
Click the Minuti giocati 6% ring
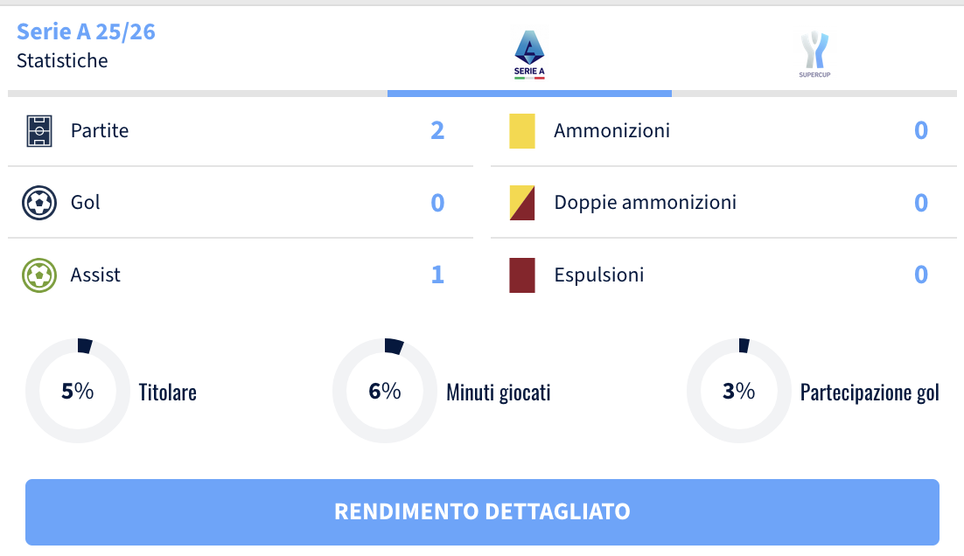pos(384,391)
